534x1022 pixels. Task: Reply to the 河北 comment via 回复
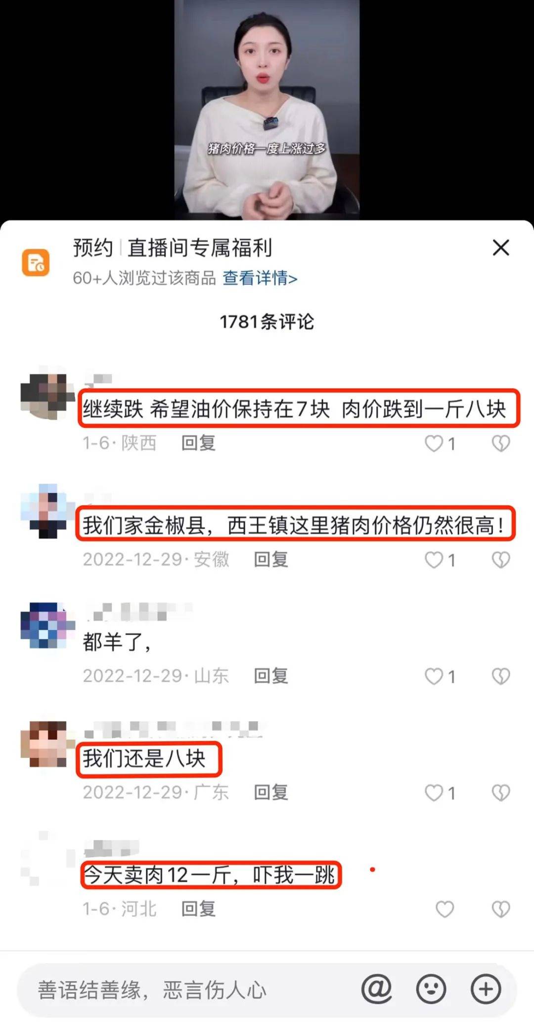[x=198, y=909]
